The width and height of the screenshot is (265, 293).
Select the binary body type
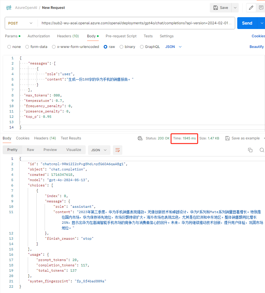click(x=127, y=47)
